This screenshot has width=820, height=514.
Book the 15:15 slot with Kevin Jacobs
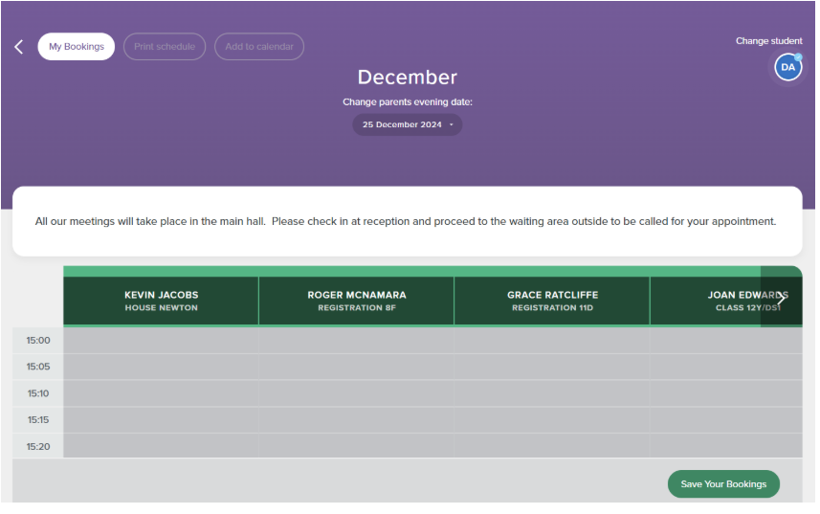pyautogui.click(x=161, y=420)
